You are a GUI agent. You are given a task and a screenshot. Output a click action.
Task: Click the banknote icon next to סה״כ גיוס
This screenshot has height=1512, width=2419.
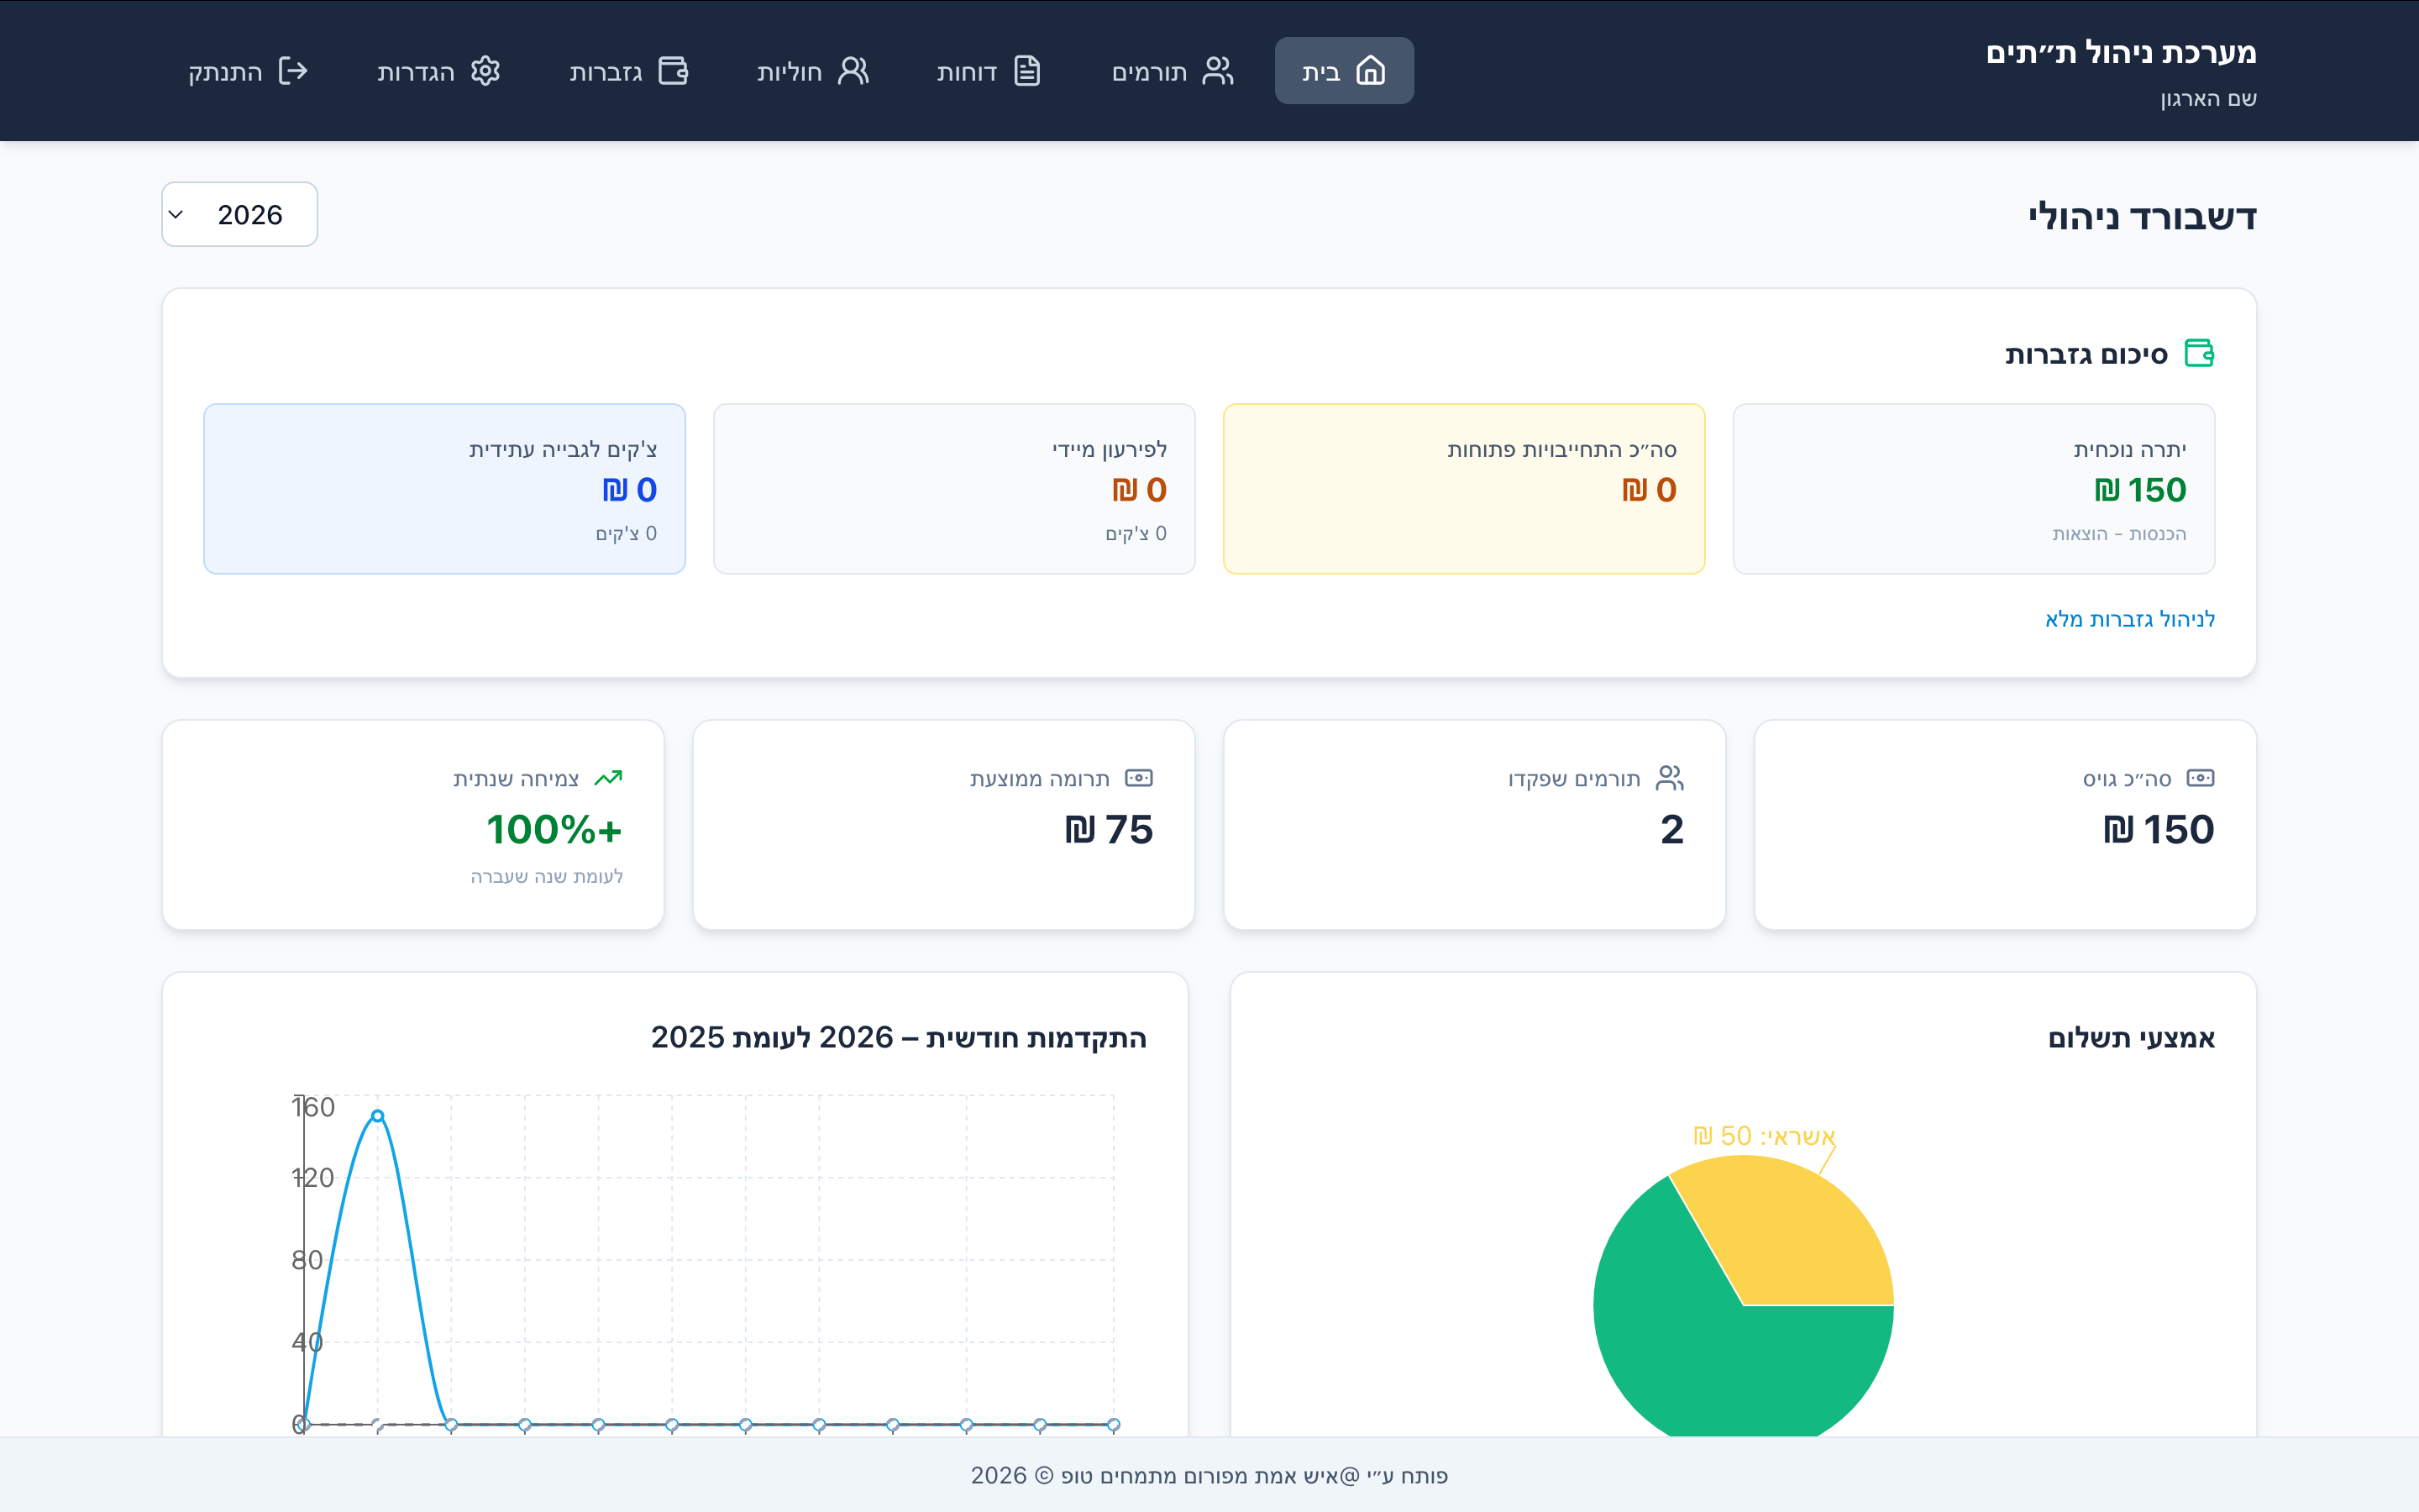click(2200, 778)
